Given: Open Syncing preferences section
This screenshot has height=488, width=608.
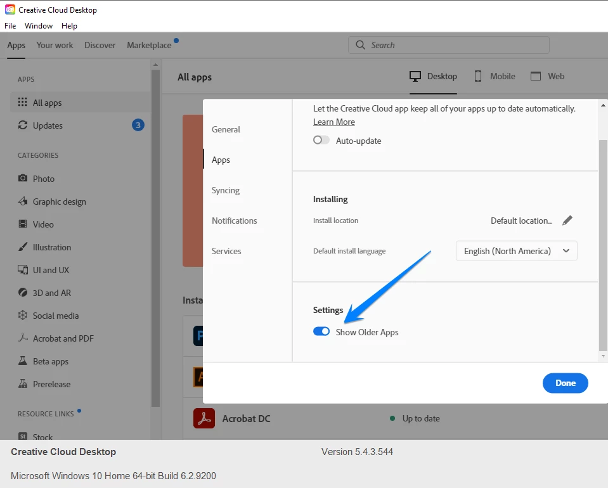Looking at the screenshot, I should pos(225,190).
